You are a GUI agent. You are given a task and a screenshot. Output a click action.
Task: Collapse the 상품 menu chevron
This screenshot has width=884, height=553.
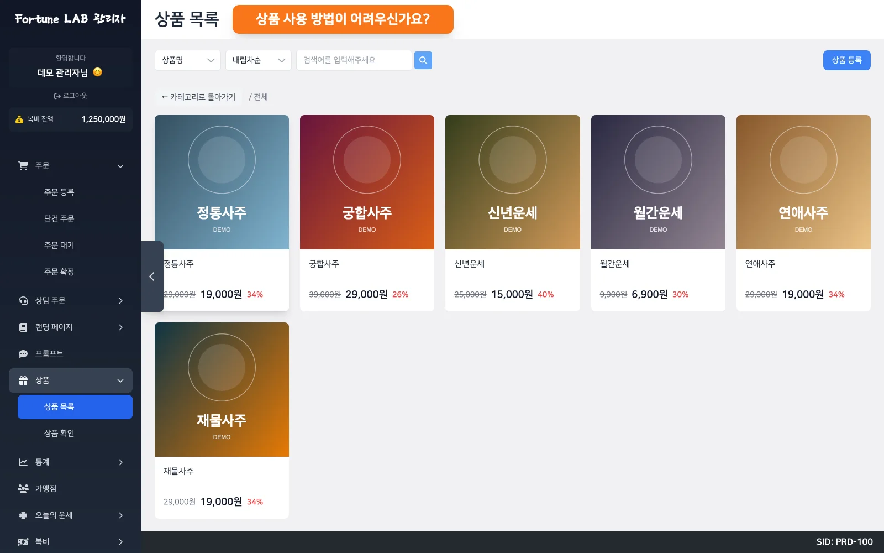(x=120, y=380)
